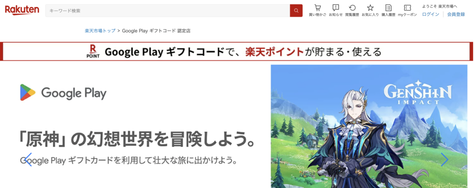The width and height of the screenshot is (475, 188).
Task: View 閲覧履歴 browsing history
Action: (353, 10)
